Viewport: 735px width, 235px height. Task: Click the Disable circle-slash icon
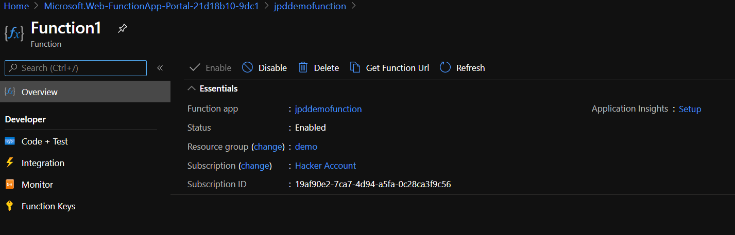coord(248,67)
